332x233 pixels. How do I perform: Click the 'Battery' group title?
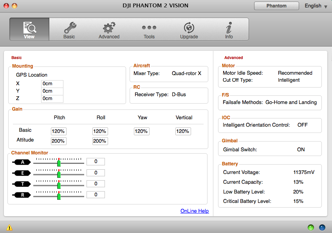230,164
